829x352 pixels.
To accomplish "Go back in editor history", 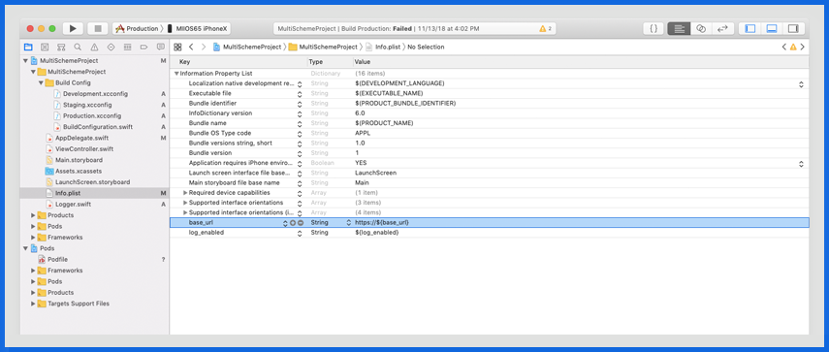I will click(x=191, y=48).
